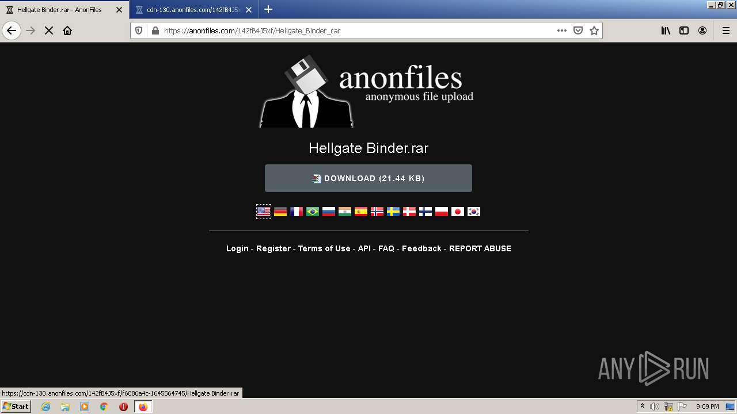
Task: Open the API link
Action: 364,248
